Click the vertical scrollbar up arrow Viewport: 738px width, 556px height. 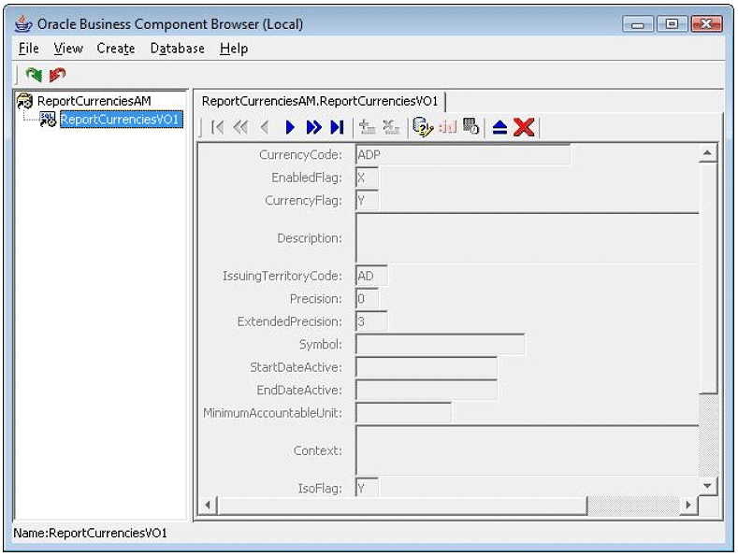[x=707, y=153]
